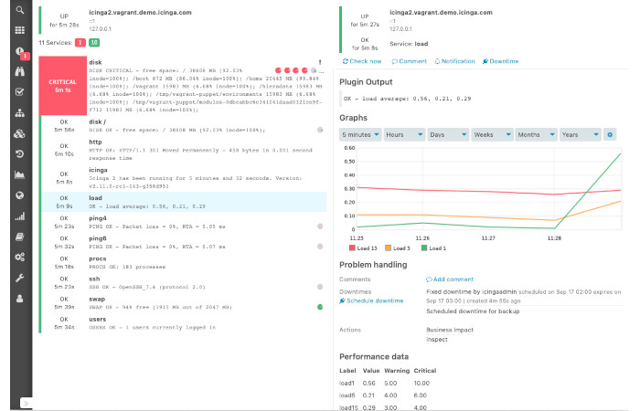Select the ping6 service row
640x411 pixels.
click(183, 242)
